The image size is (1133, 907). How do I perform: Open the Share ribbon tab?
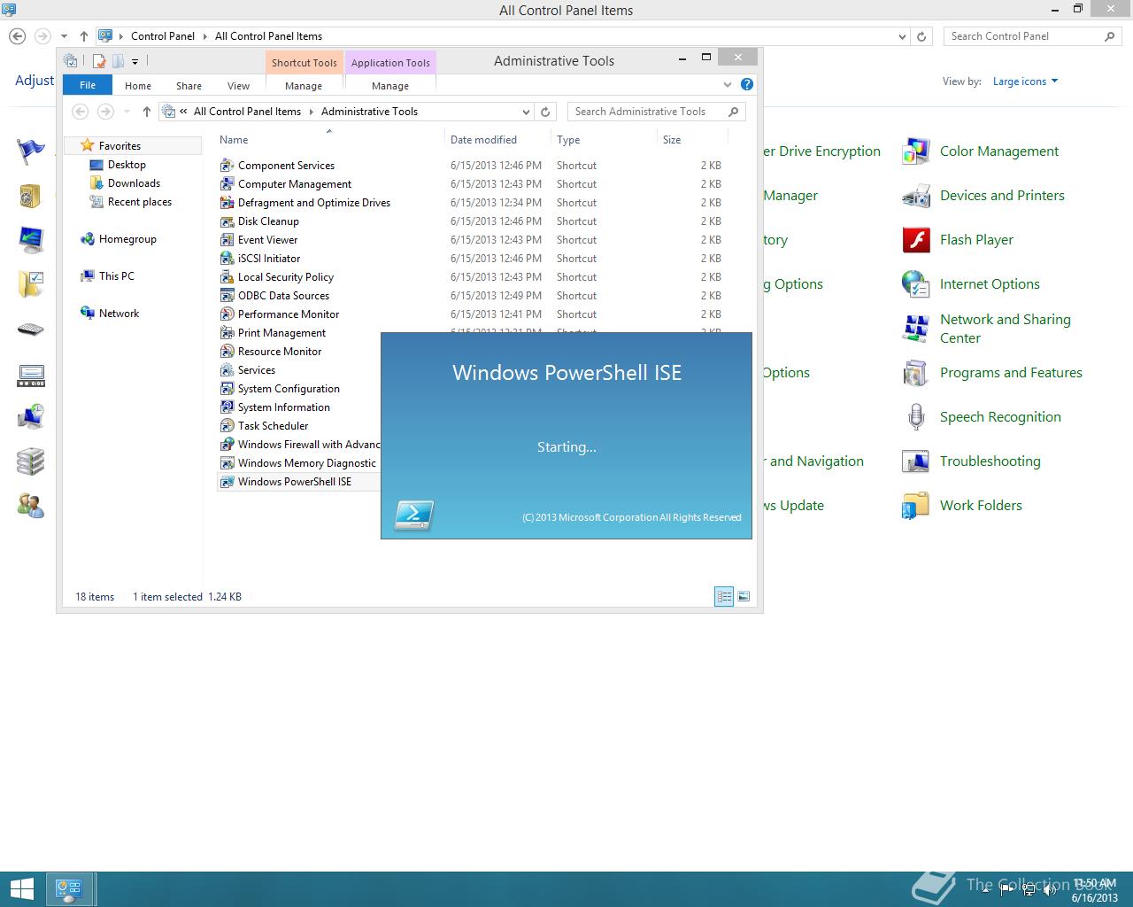tap(189, 86)
